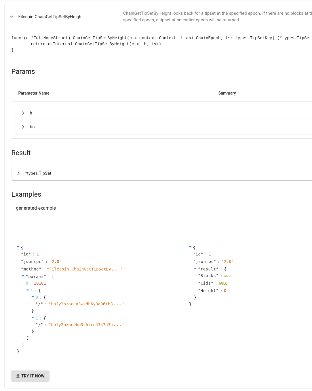Collapse the first CID object in params

coord(33,297)
